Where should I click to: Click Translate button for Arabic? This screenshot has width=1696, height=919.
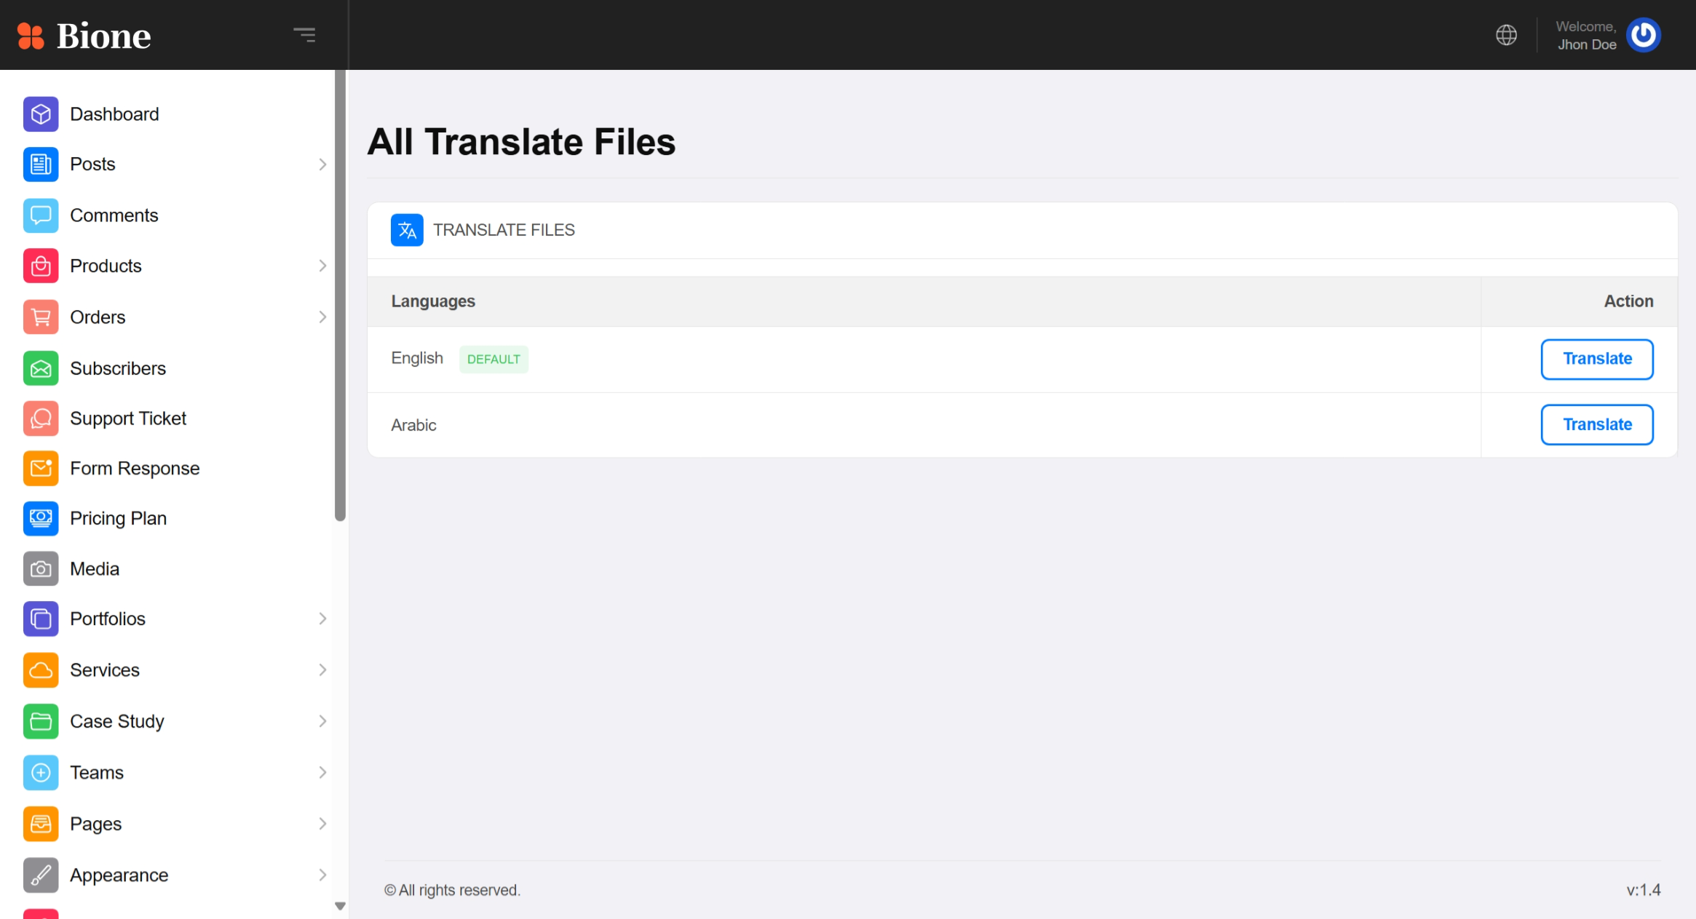[x=1597, y=425]
